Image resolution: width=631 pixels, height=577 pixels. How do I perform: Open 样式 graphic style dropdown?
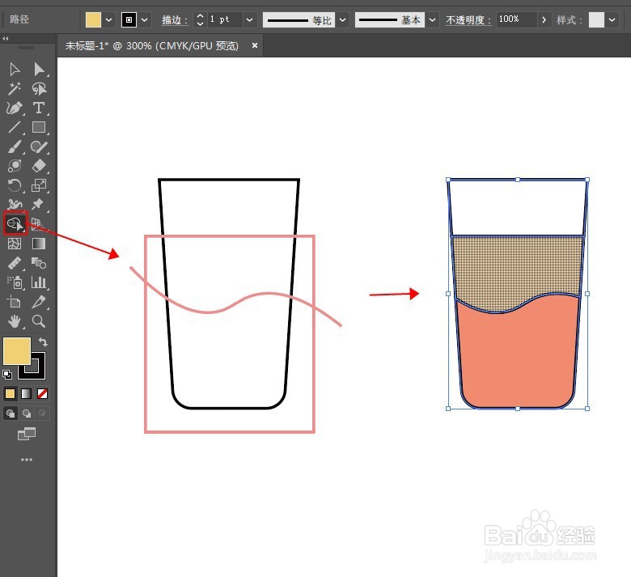click(612, 19)
